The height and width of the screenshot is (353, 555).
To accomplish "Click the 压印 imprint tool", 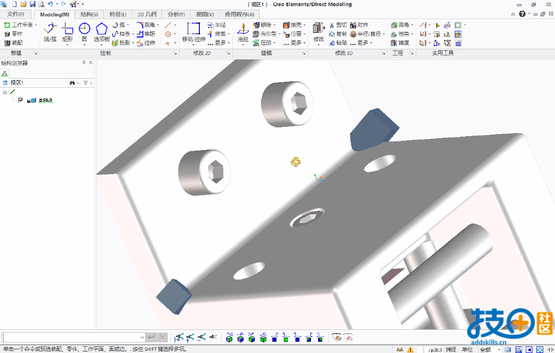I will 262,43.
